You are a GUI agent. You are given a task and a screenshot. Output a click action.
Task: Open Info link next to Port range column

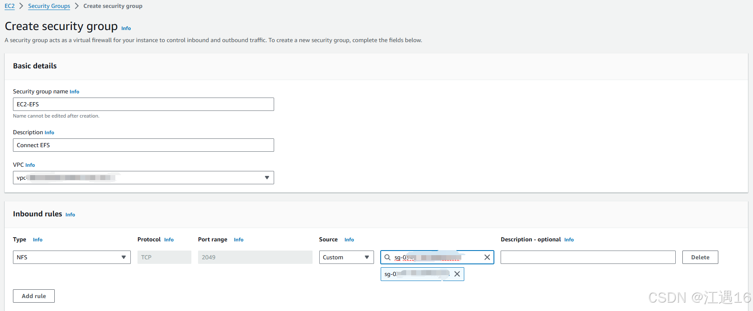239,240
